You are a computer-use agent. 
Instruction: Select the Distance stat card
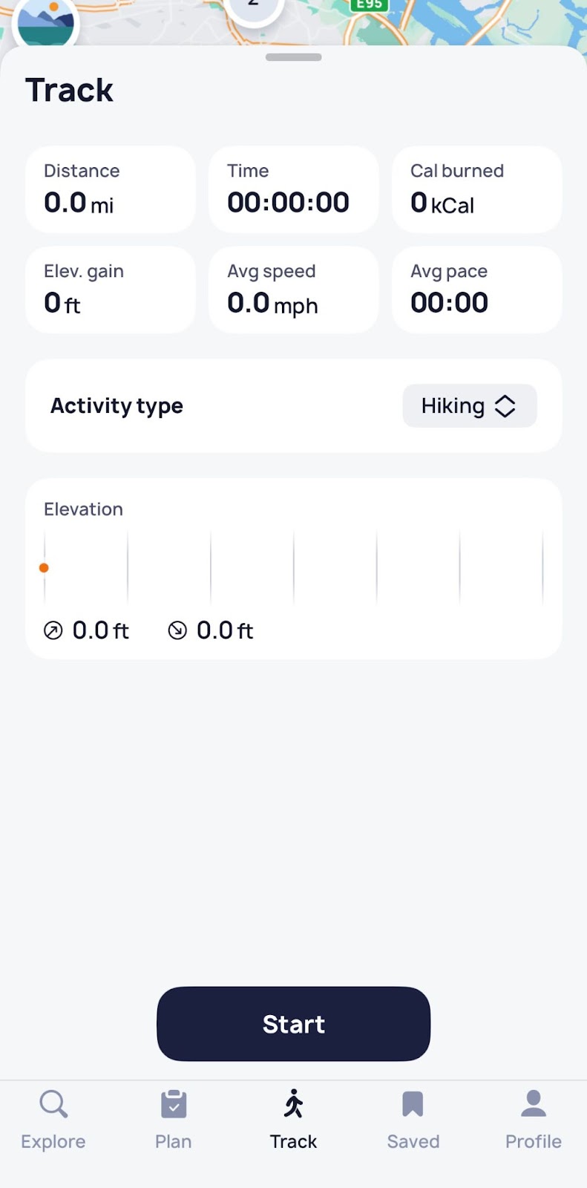point(111,189)
